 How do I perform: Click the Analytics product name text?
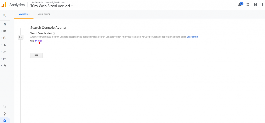pyautogui.click(x=17, y=5)
